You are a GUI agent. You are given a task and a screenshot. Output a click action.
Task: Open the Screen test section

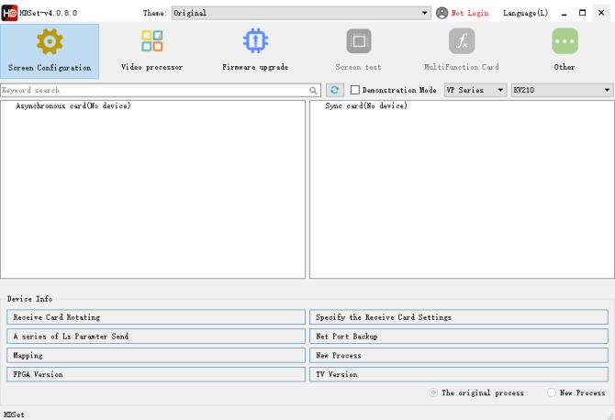point(358,51)
